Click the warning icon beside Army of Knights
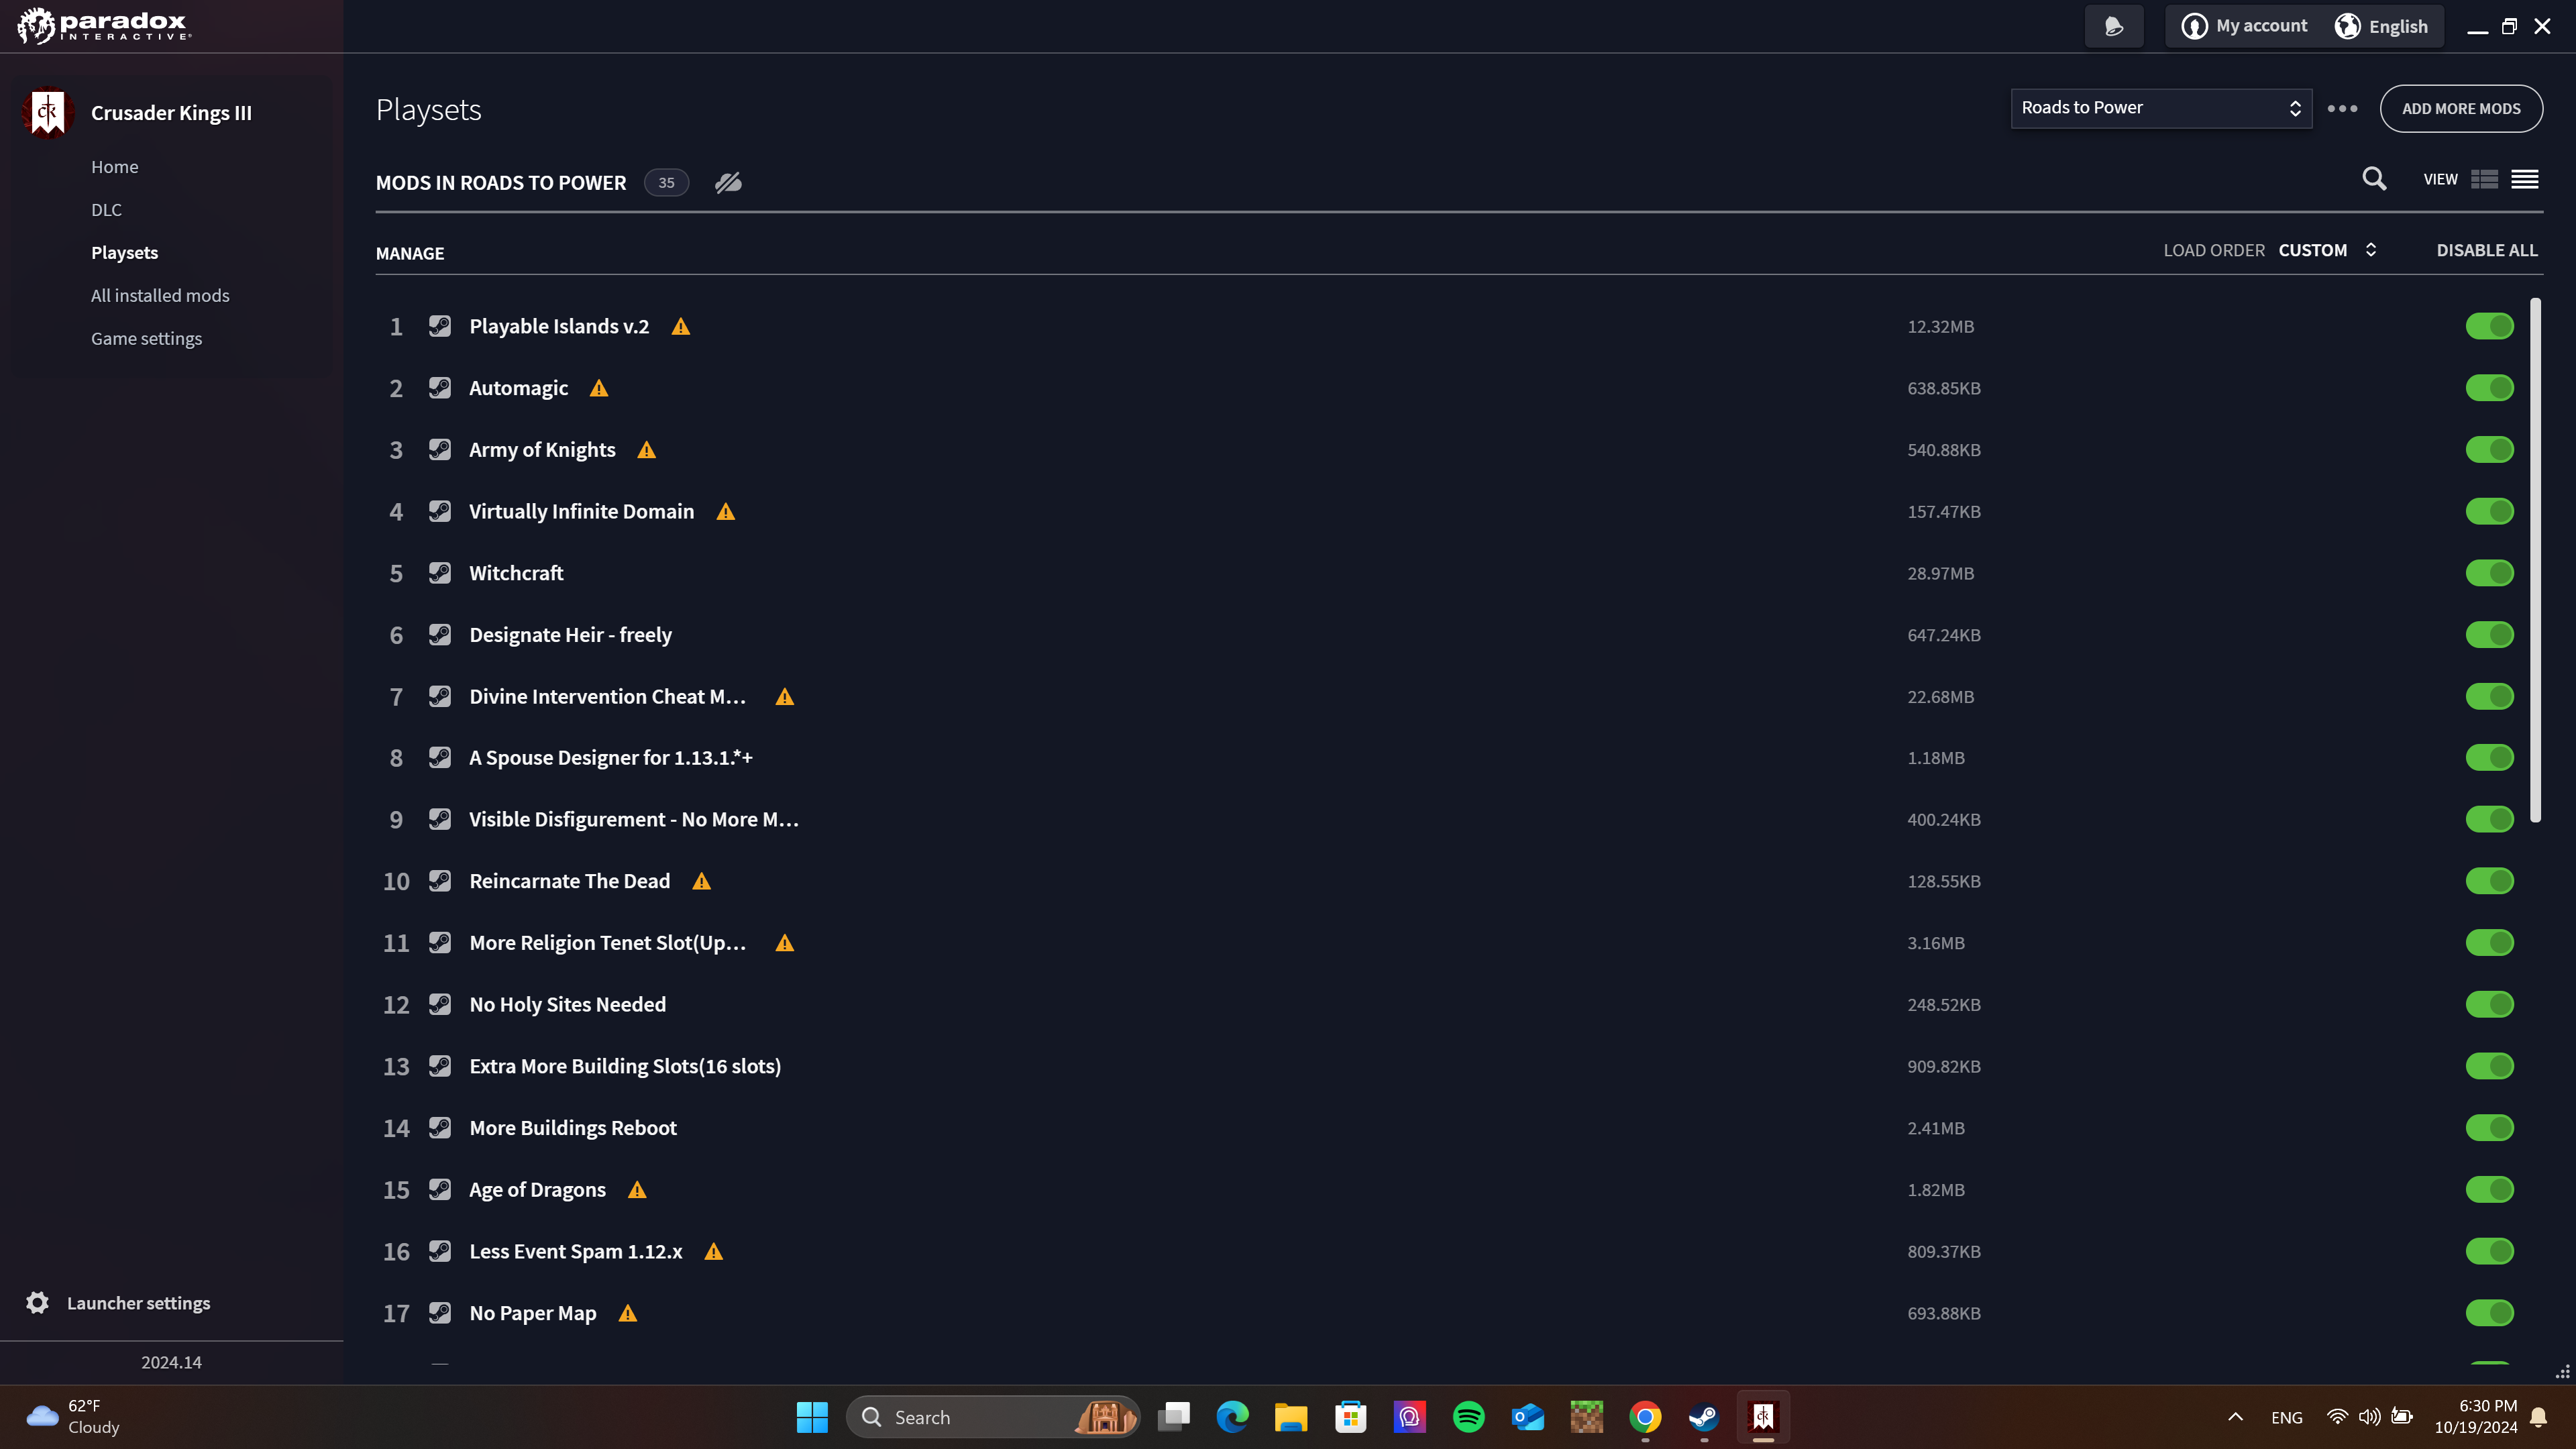Viewport: 2576px width, 1449px height. tap(647, 451)
